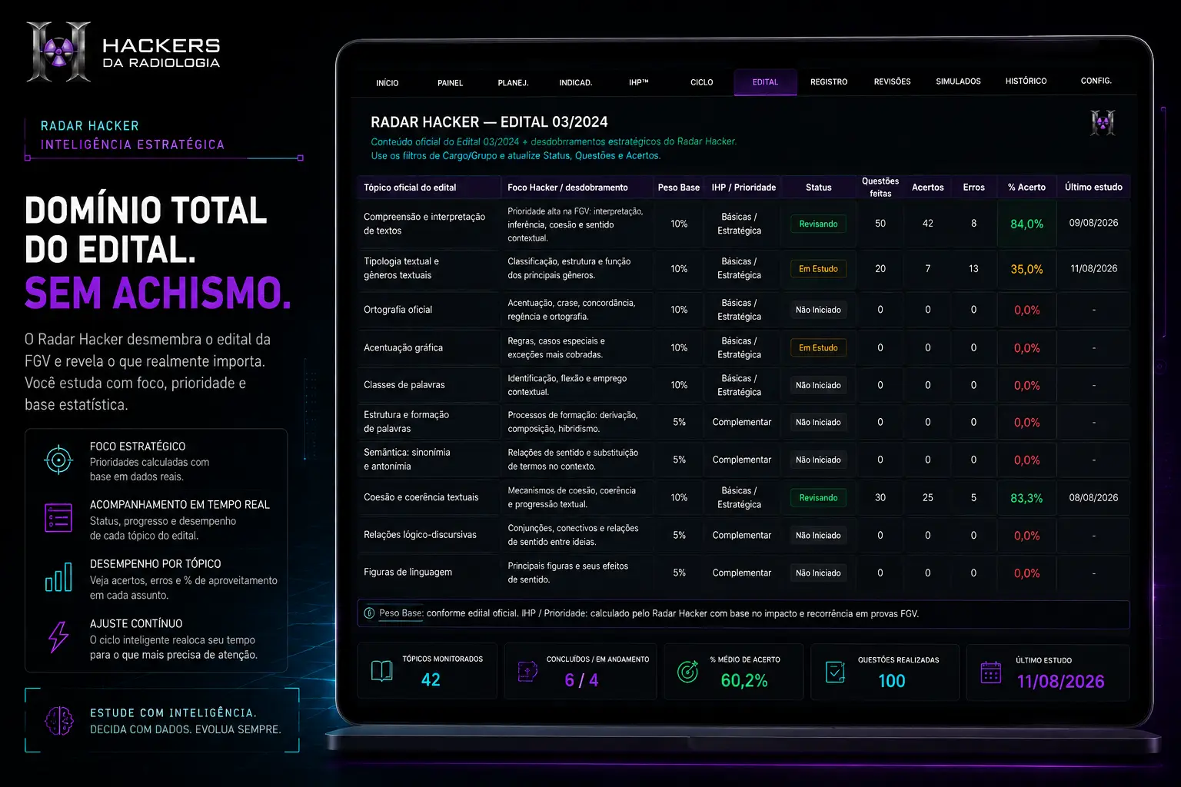The width and height of the screenshot is (1181, 787).
Task: Click the brain icon beside Estude com Inteligência
Action: coord(58,721)
